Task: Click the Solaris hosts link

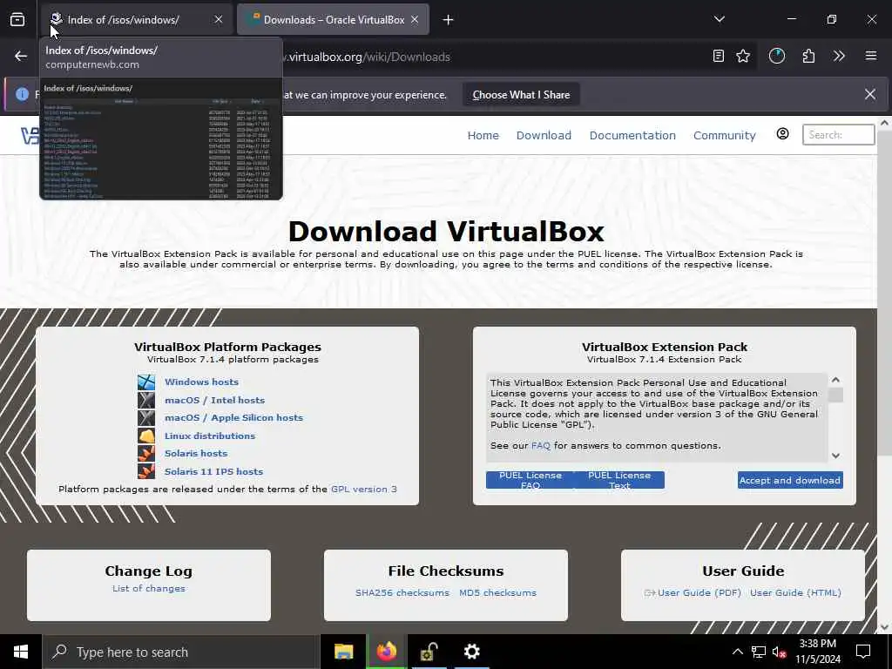Action: (x=196, y=453)
